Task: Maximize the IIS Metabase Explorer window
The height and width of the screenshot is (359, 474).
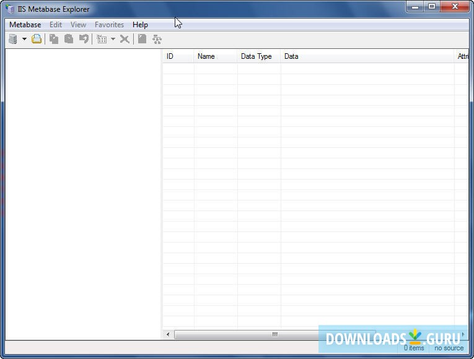Action: coord(432,7)
